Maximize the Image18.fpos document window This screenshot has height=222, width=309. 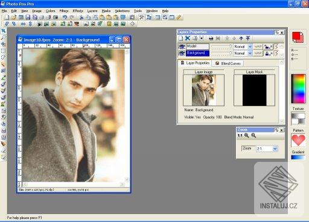(x=119, y=40)
